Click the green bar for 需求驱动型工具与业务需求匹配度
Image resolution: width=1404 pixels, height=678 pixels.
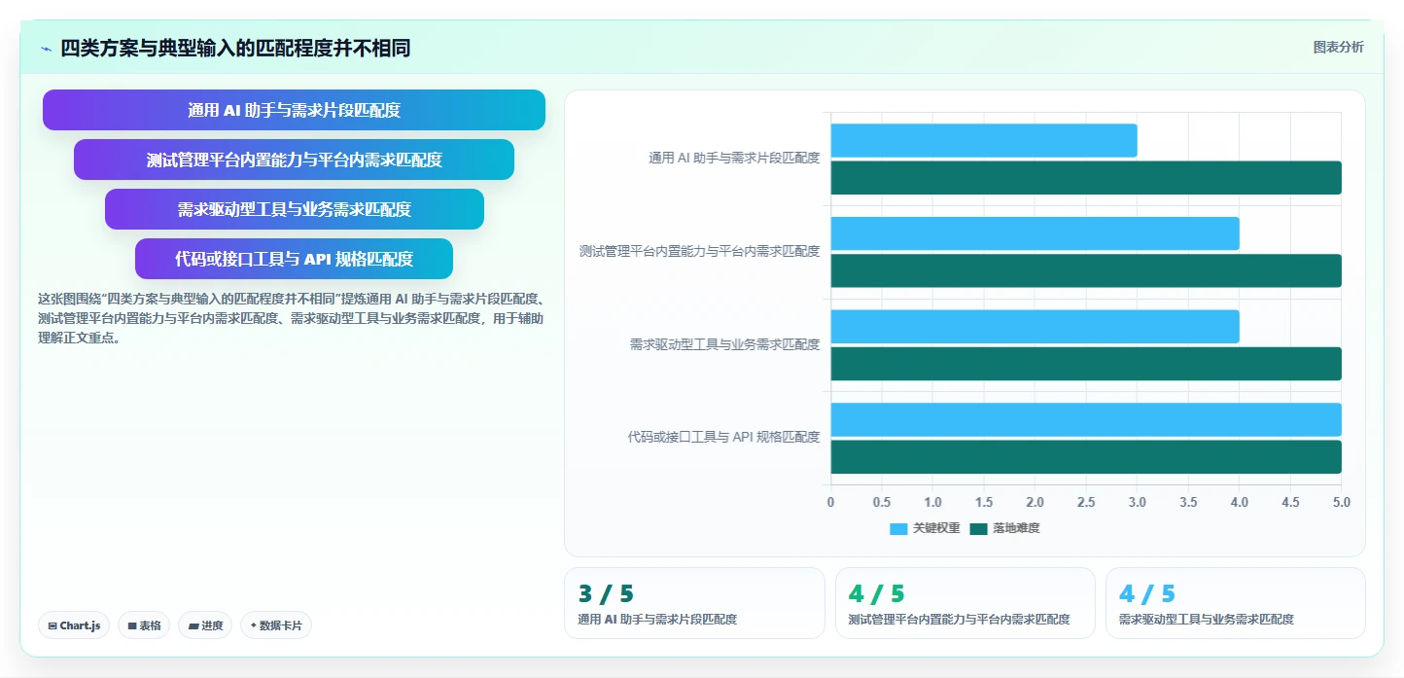(1086, 364)
